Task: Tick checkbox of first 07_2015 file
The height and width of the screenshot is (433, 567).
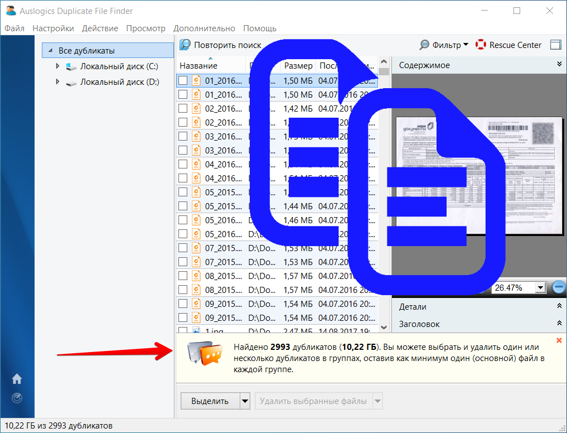Action: 183,248
